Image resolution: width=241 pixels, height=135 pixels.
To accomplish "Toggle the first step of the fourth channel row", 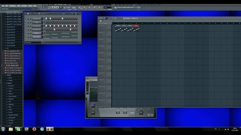I will pos(46,30).
